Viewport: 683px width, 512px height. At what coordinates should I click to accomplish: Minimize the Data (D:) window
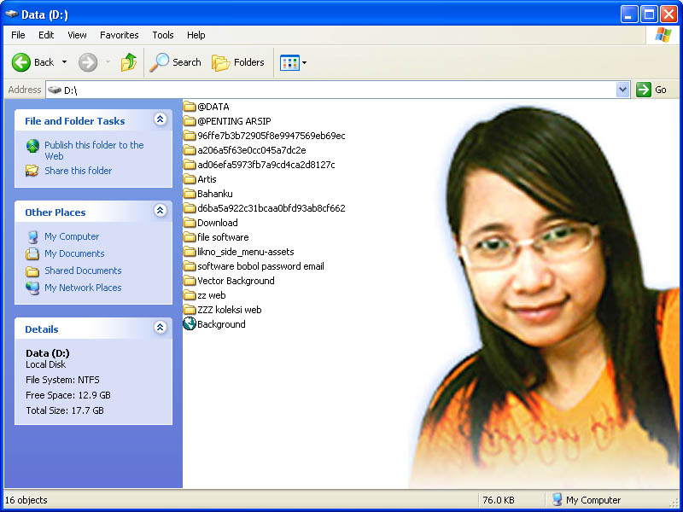click(x=628, y=15)
